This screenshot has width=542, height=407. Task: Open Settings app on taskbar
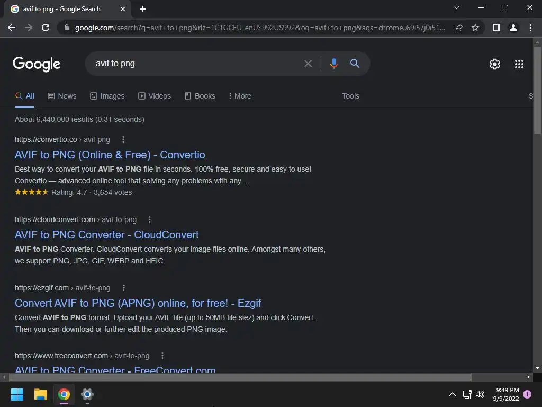(x=87, y=394)
